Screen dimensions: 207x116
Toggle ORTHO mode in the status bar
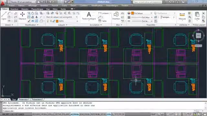click(58, 114)
